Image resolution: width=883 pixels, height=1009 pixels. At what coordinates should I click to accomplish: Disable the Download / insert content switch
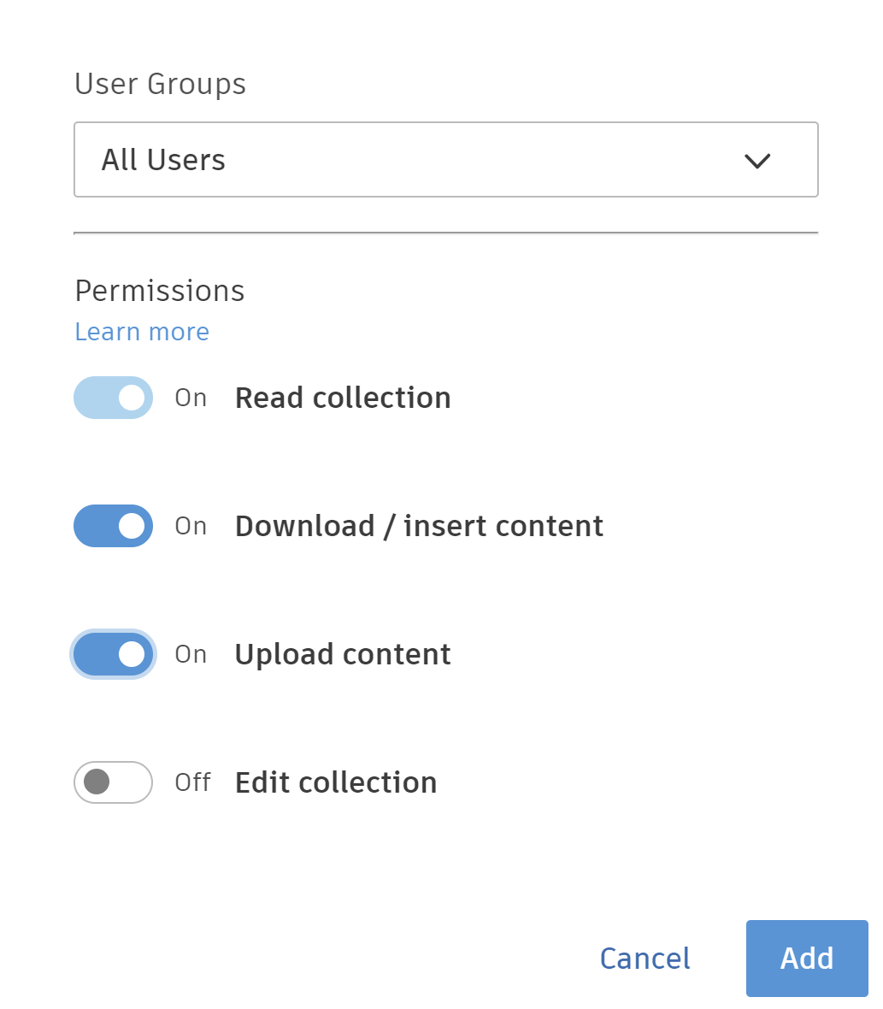(x=113, y=526)
